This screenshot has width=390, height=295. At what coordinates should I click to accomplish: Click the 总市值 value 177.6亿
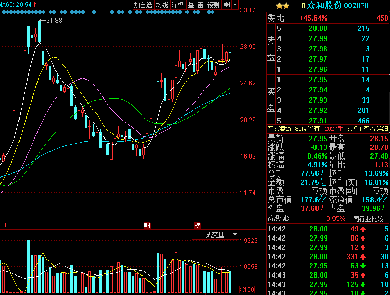[x=313, y=200]
